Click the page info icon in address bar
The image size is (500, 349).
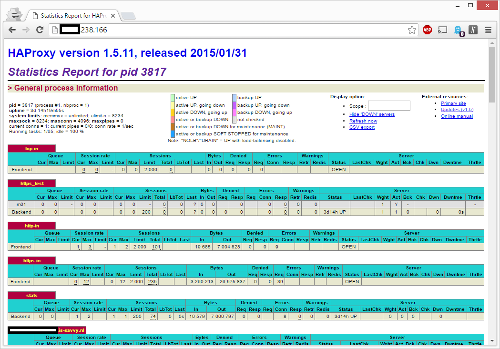(x=55, y=30)
